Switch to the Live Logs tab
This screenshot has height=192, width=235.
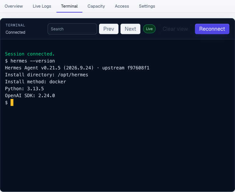click(x=42, y=6)
